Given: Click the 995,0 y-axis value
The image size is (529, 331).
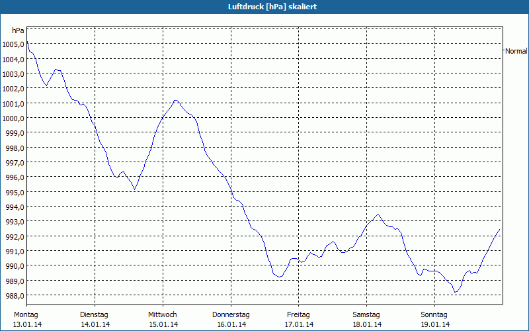Looking at the screenshot, I should 15,193.
